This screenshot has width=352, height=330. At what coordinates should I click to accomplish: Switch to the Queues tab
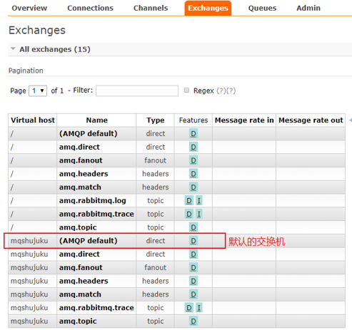(x=262, y=8)
